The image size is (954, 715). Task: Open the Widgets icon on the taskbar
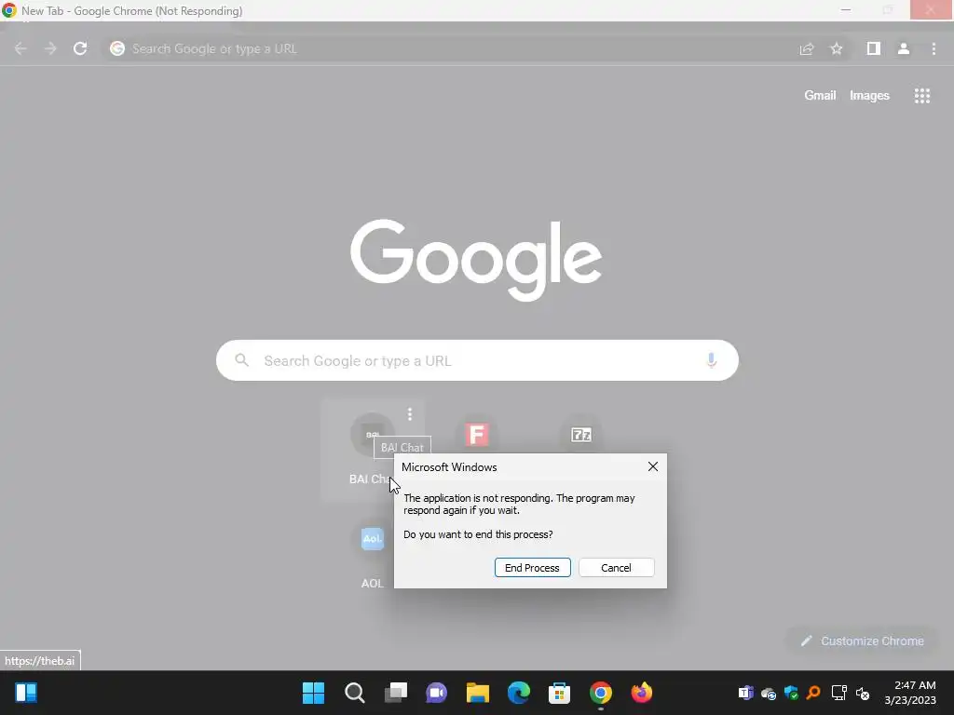(26, 693)
